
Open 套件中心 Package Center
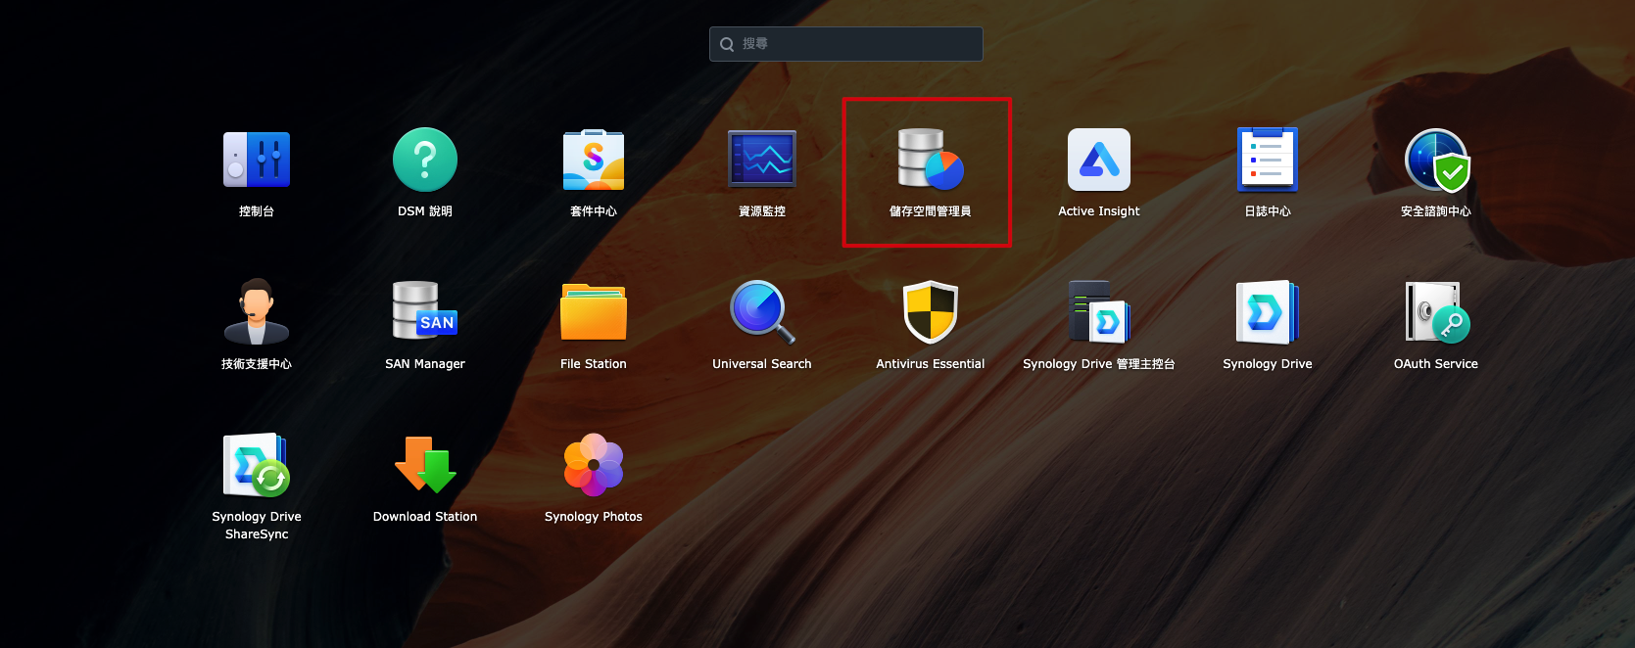(x=594, y=161)
